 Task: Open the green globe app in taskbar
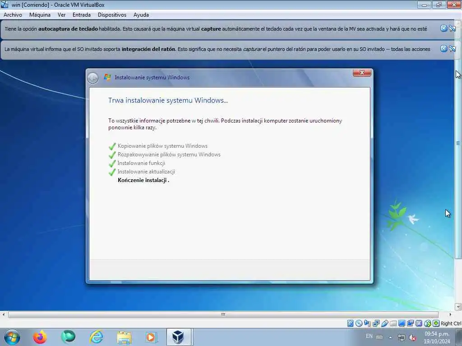tap(68, 337)
